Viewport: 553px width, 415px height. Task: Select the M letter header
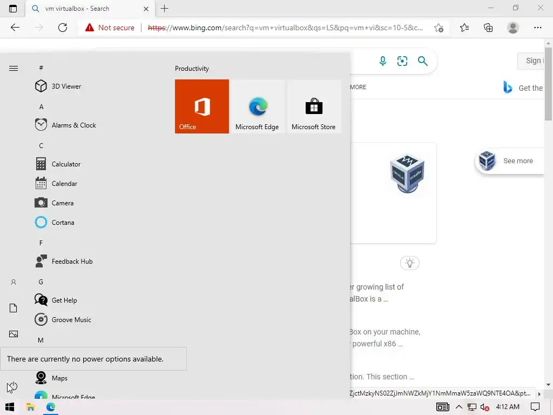tap(41, 340)
